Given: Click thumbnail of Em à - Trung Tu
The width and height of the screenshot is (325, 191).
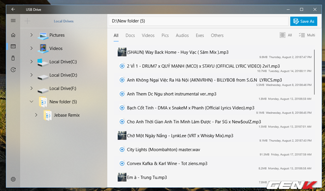Looking at the screenshot, I should pos(122,177).
